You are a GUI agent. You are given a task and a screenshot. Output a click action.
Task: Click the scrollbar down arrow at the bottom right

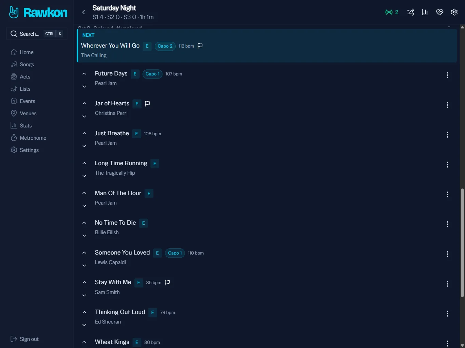462,345
